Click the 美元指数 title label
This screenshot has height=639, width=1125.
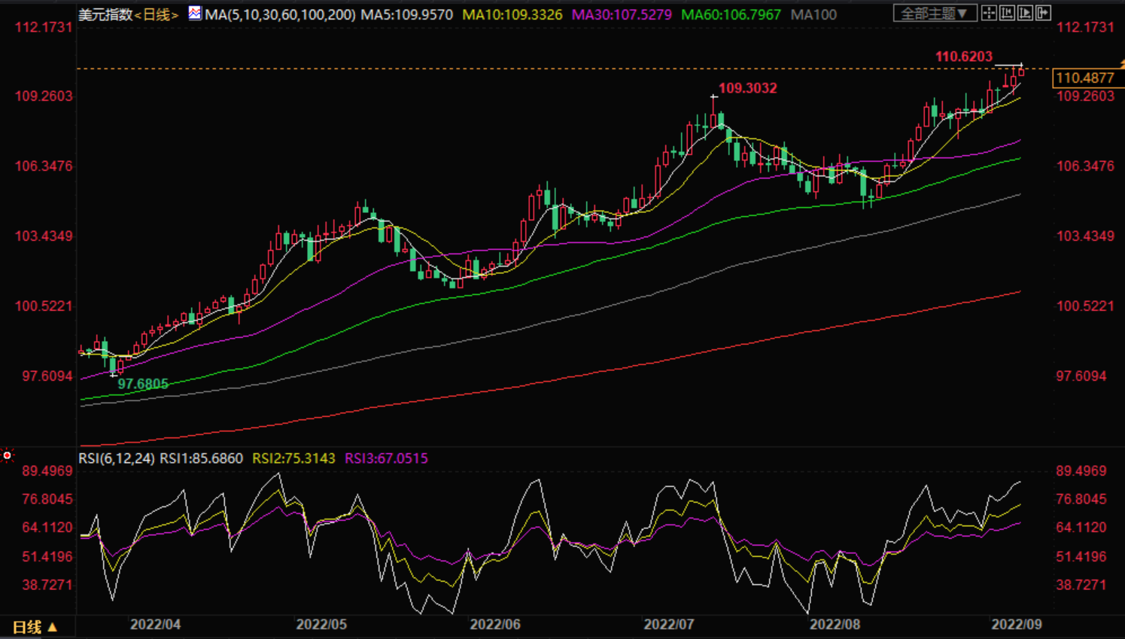[105, 14]
